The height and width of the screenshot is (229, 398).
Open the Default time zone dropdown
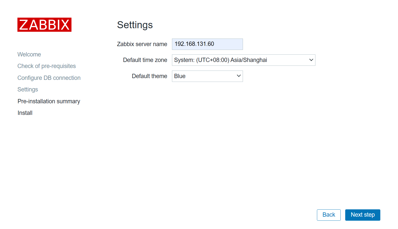[x=244, y=60]
